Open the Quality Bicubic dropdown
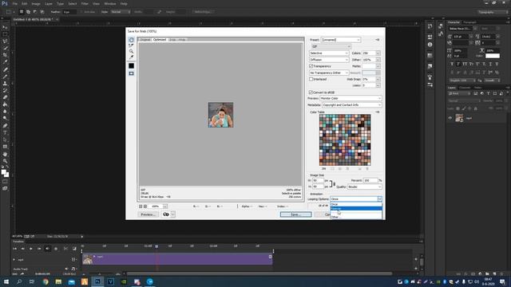 pyautogui.click(x=365, y=187)
